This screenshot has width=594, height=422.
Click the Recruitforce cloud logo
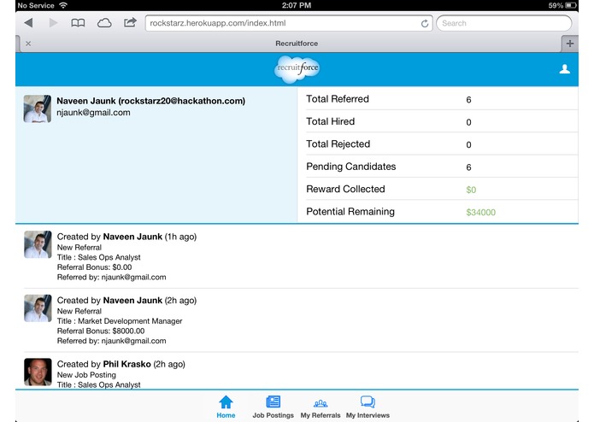(x=297, y=69)
